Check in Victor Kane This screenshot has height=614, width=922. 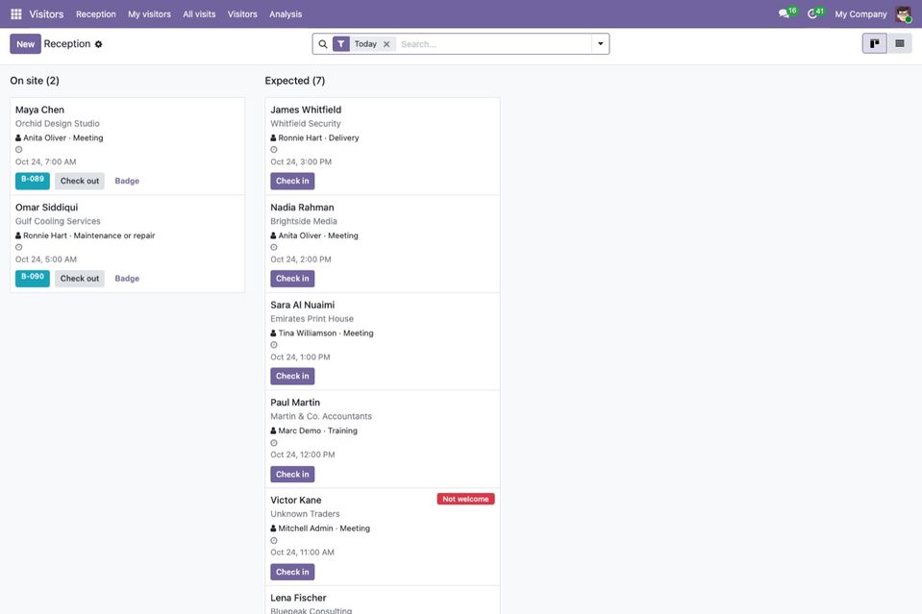pyautogui.click(x=292, y=572)
